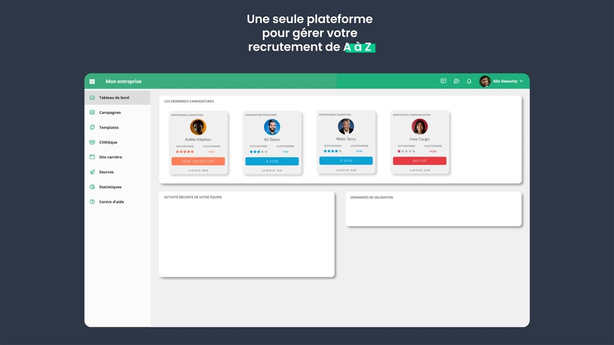Click Alix Desaulty's avatar picture
The width and height of the screenshot is (614, 345).
click(x=485, y=81)
